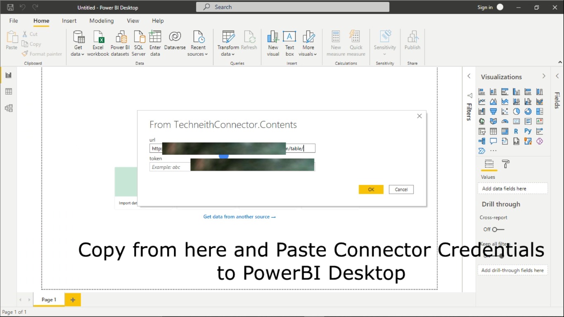Select the Scatter chart visual

505,111
